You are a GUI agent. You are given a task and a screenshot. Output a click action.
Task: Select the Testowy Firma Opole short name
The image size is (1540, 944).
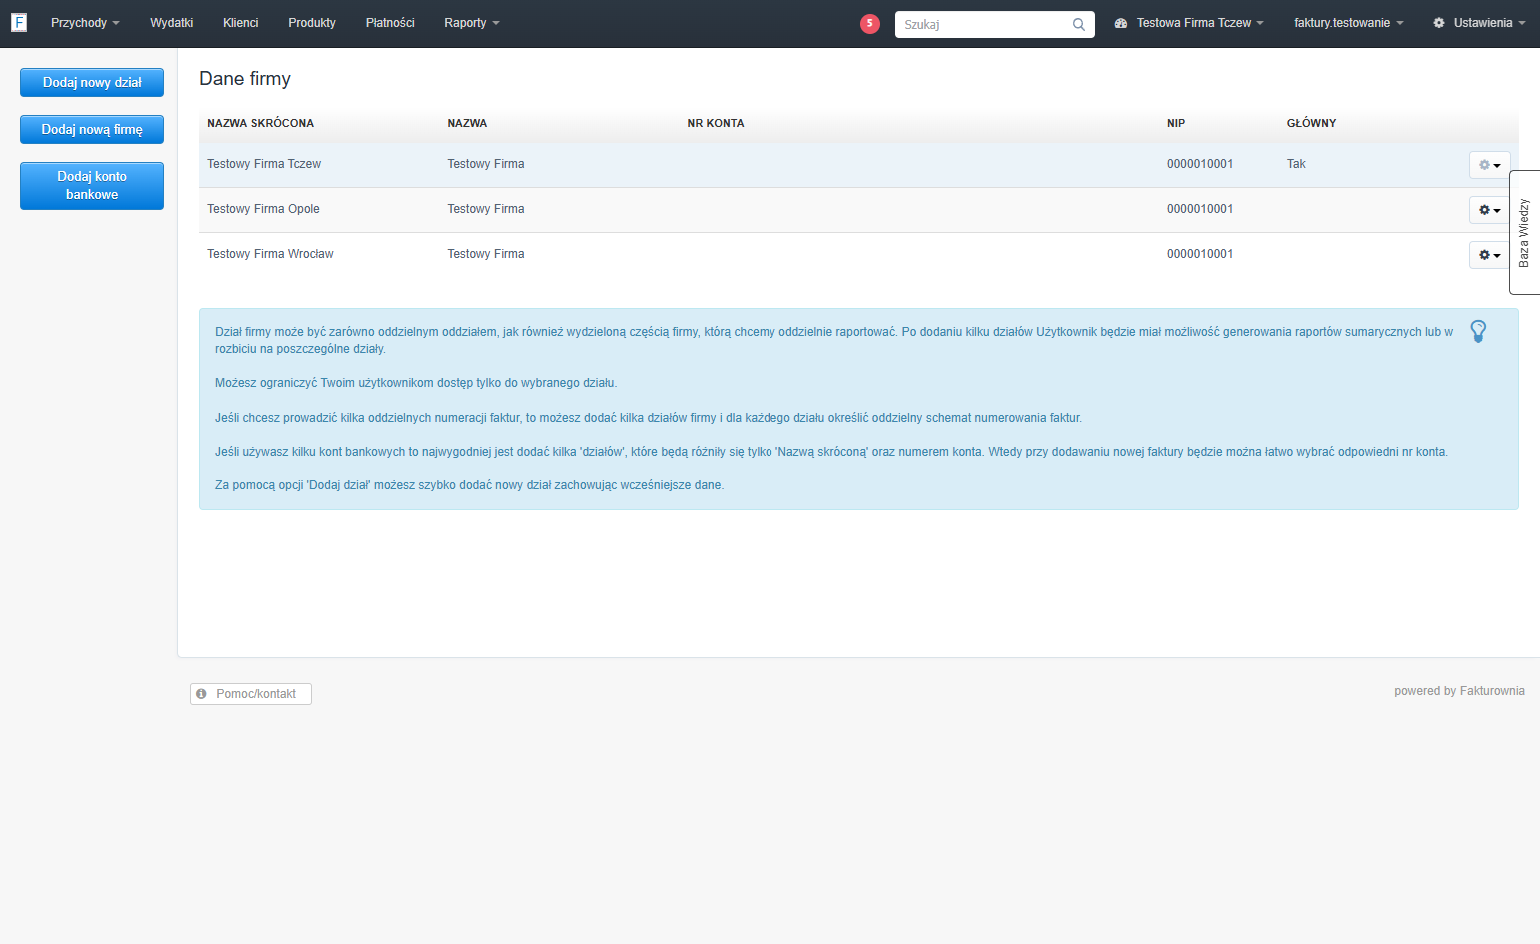coord(263,209)
